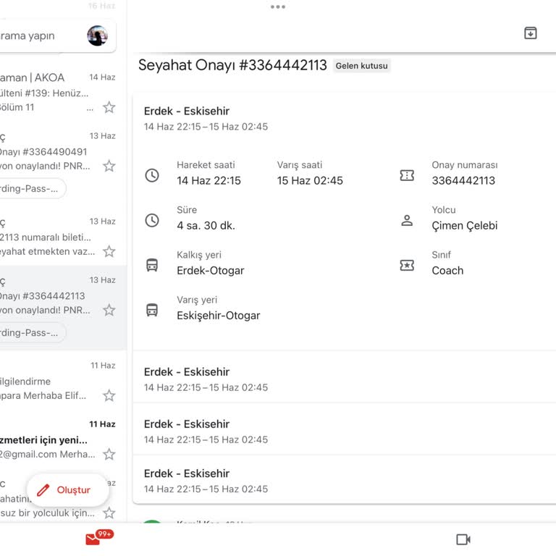Viewport: 556px width, 556px height.
Task: Tap the clock icon beside Süre
Action: point(152,220)
